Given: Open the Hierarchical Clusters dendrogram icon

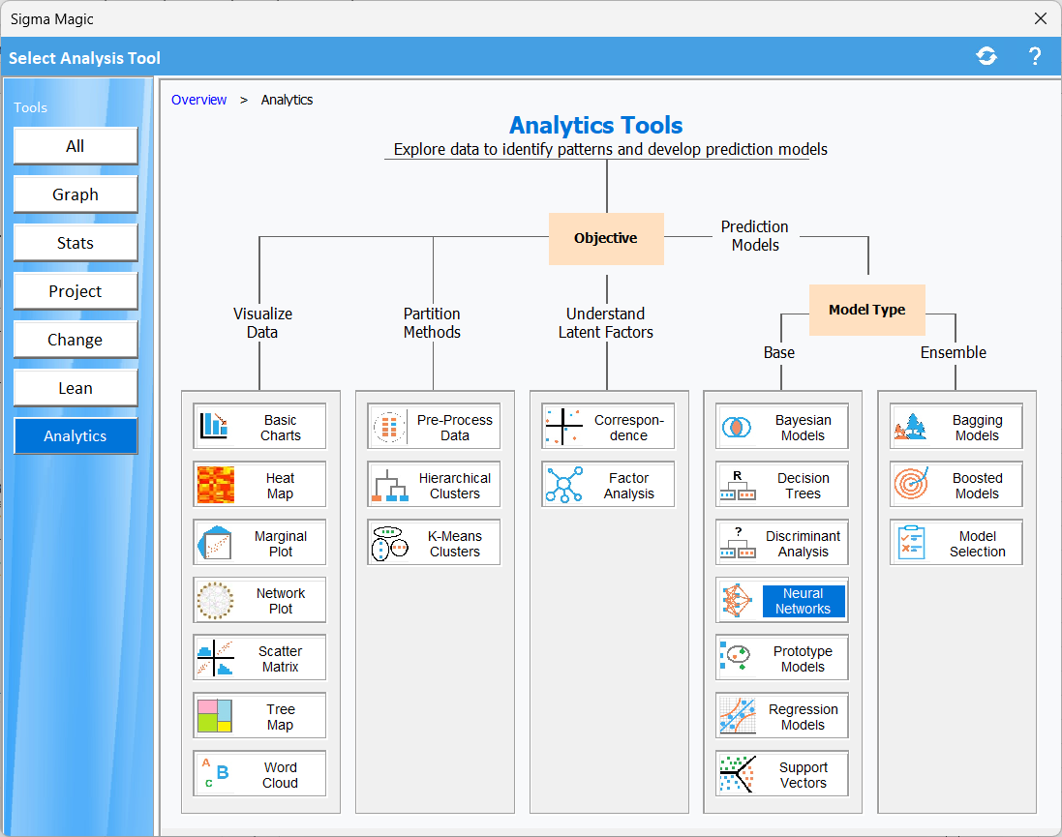Looking at the screenshot, I should coord(390,485).
